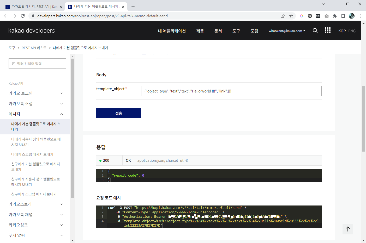Viewport: 366px width, 243px height.
Task: Click the GMP extension icon
Action: coord(318,16)
